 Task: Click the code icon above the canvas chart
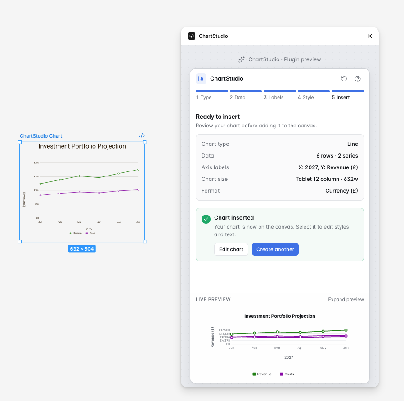(141, 136)
